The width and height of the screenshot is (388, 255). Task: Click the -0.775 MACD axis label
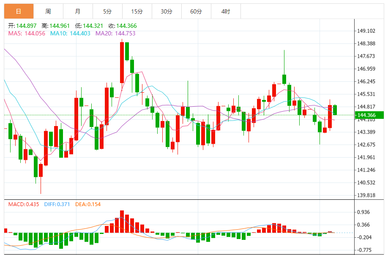pyautogui.click(x=364, y=250)
